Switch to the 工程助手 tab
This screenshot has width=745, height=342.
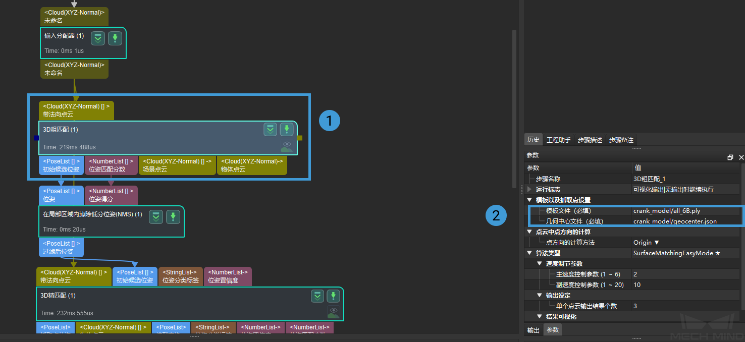click(559, 140)
